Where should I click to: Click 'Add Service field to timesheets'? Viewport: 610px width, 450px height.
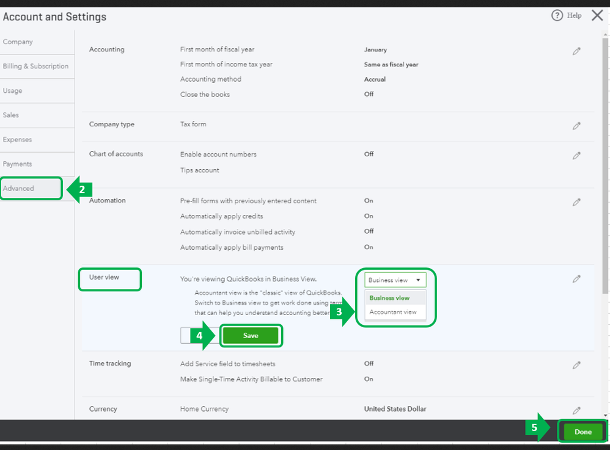coord(227,364)
